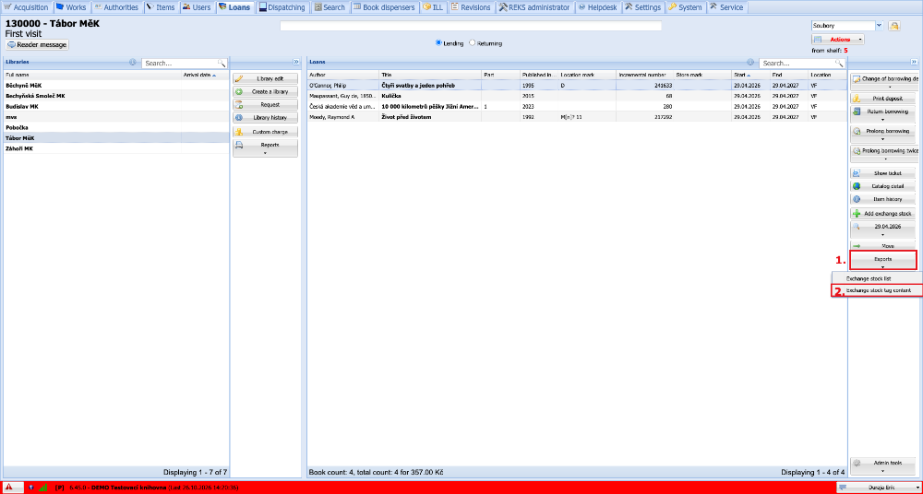Select the loan titled Kulička

[x=577, y=96]
